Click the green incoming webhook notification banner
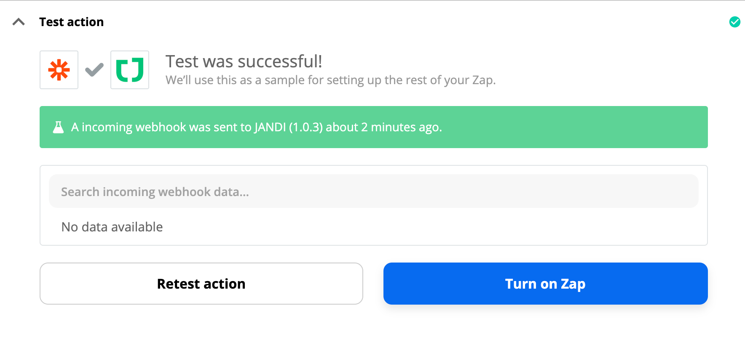 [x=373, y=127]
